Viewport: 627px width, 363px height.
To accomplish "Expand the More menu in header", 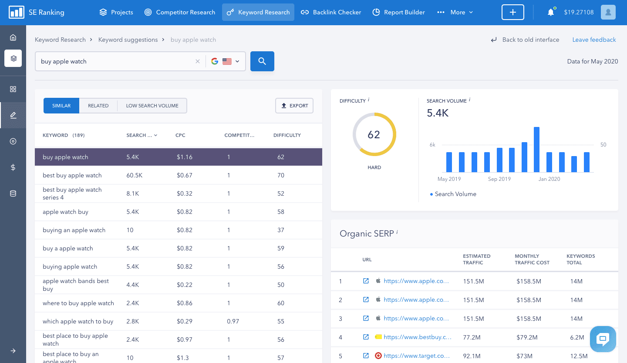I will [x=455, y=12].
